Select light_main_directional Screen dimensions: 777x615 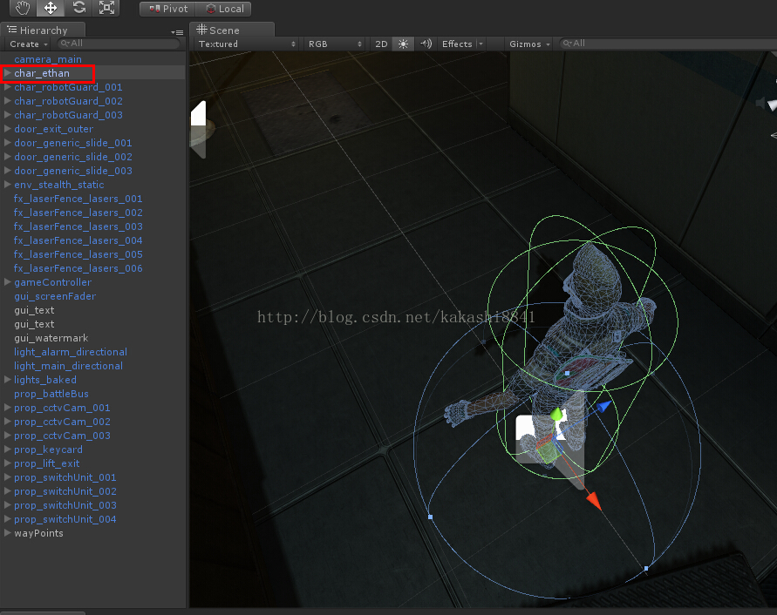[68, 366]
